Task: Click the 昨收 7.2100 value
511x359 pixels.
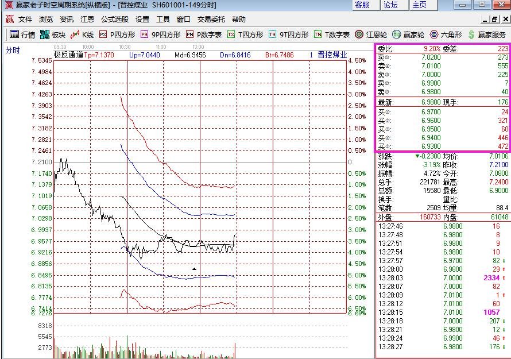Action: (498, 165)
